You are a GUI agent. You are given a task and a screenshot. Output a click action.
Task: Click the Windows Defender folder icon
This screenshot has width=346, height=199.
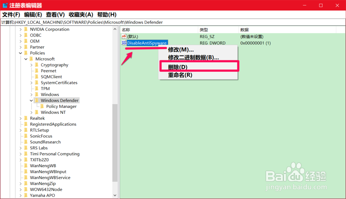(37, 100)
